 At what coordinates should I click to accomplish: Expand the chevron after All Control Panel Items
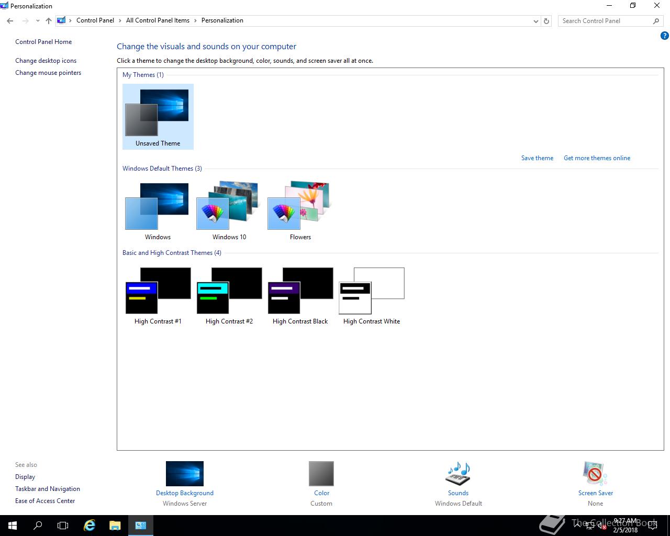[195, 20]
